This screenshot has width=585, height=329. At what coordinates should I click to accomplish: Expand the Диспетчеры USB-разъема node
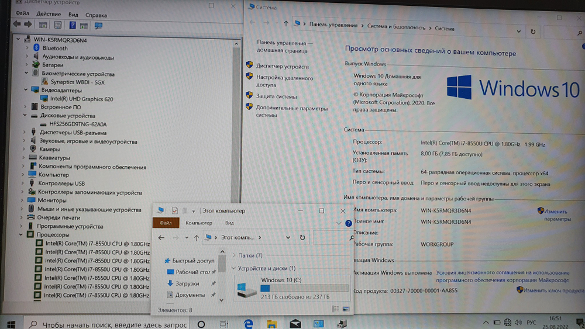(24, 132)
